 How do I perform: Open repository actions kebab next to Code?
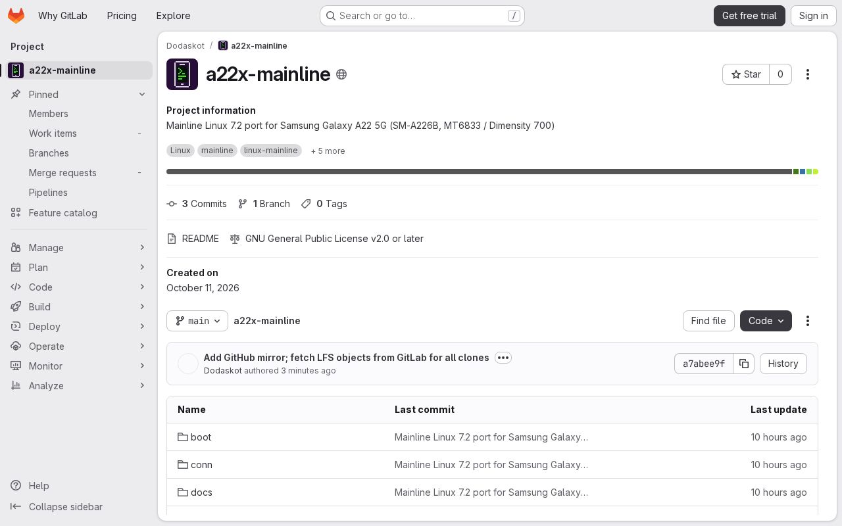pyautogui.click(x=808, y=321)
